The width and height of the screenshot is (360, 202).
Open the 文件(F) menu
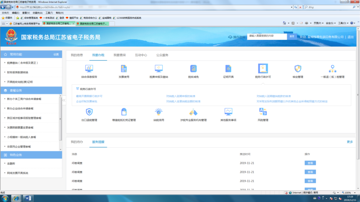tap(5, 13)
